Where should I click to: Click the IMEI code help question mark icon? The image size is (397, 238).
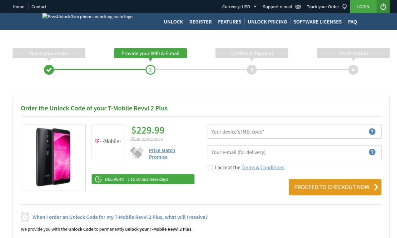[x=372, y=132]
